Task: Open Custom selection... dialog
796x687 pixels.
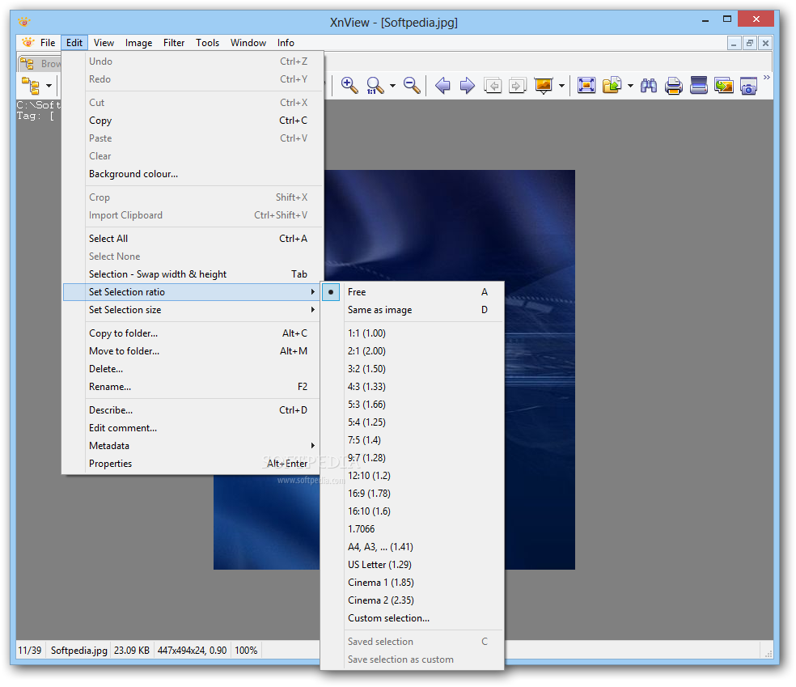Action: click(x=413, y=618)
